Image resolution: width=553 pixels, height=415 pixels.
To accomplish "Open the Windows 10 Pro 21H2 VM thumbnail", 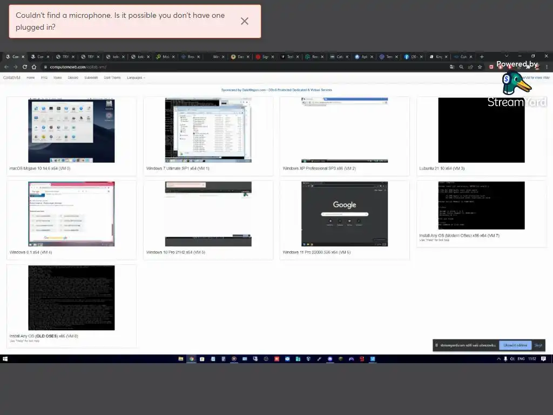I will pos(208,214).
